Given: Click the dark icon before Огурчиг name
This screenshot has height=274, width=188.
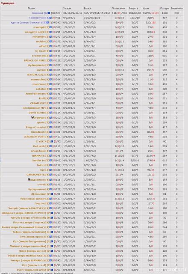Looking at the screenshot, I should [32, 117].
